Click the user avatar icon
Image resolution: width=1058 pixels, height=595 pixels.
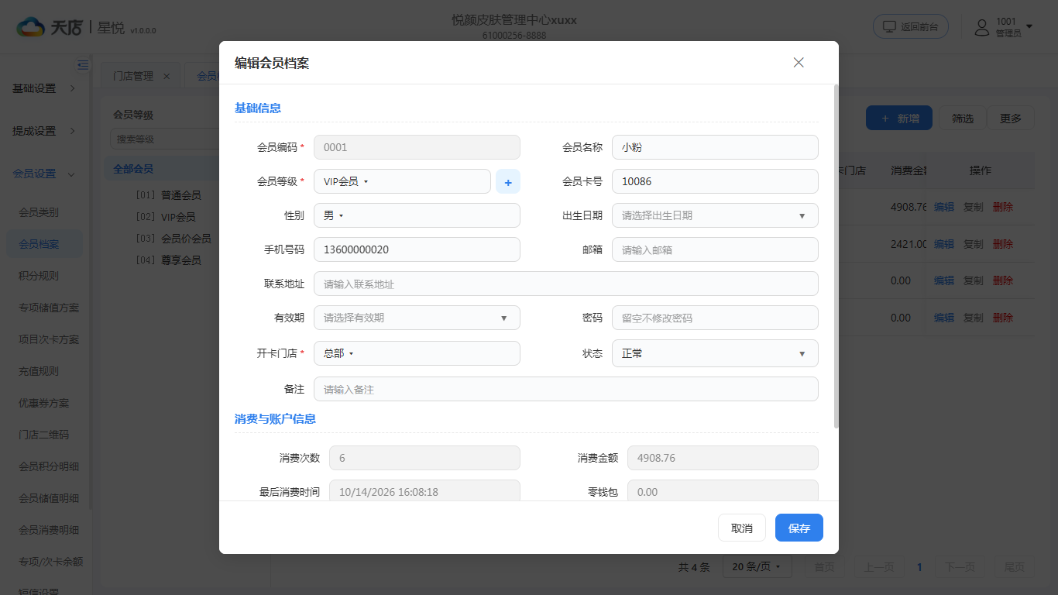982,27
